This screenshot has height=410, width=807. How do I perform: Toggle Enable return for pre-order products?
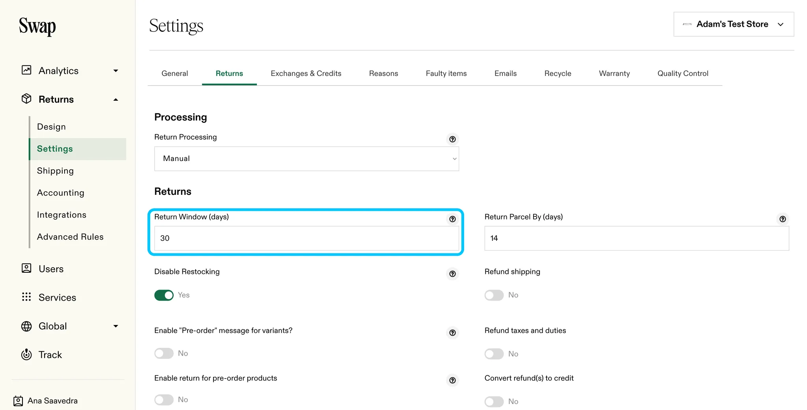point(164,400)
